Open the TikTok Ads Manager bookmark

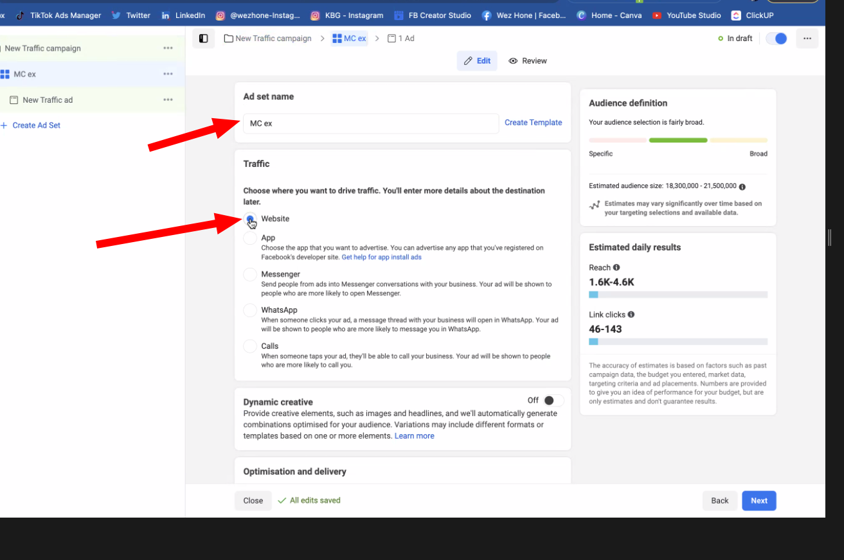pyautogui.click(x=58, y=15)
